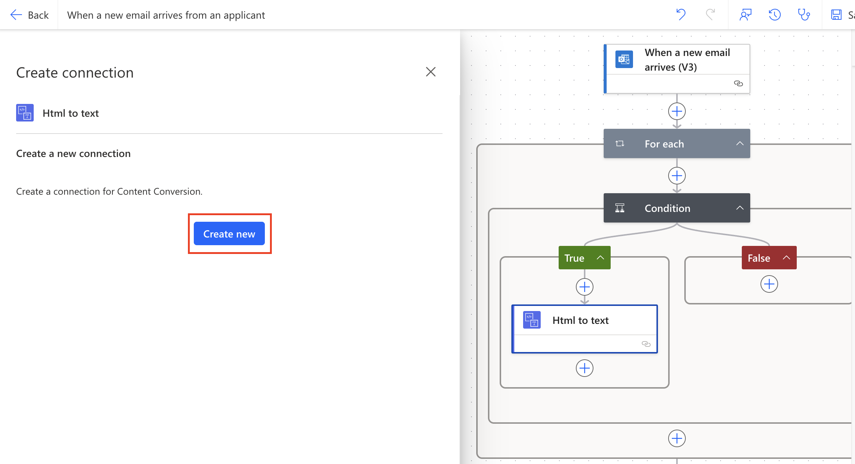The image size is (855, 464).
Task: Go Back to the flows list
Action: 29,15
